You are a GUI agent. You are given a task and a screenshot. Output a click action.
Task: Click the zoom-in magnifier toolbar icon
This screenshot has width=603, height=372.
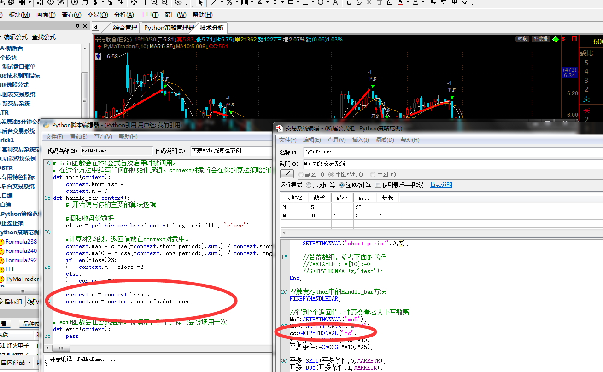[x=153, y=2]
